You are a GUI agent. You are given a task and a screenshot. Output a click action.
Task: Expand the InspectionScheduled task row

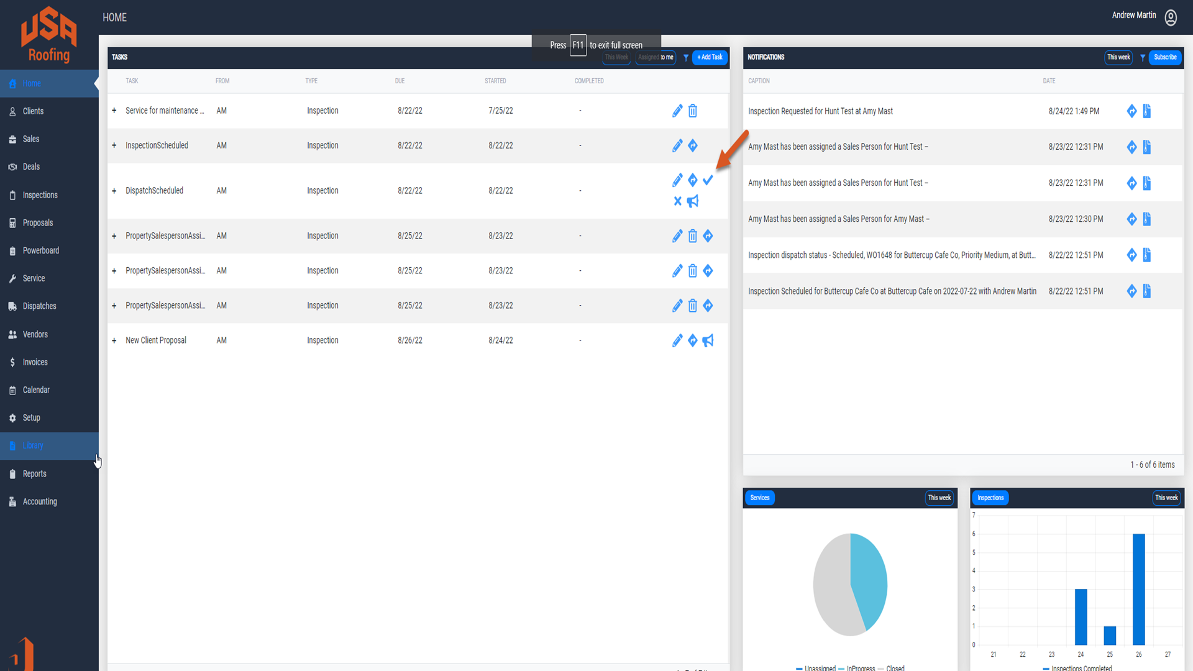click(114, 145)
